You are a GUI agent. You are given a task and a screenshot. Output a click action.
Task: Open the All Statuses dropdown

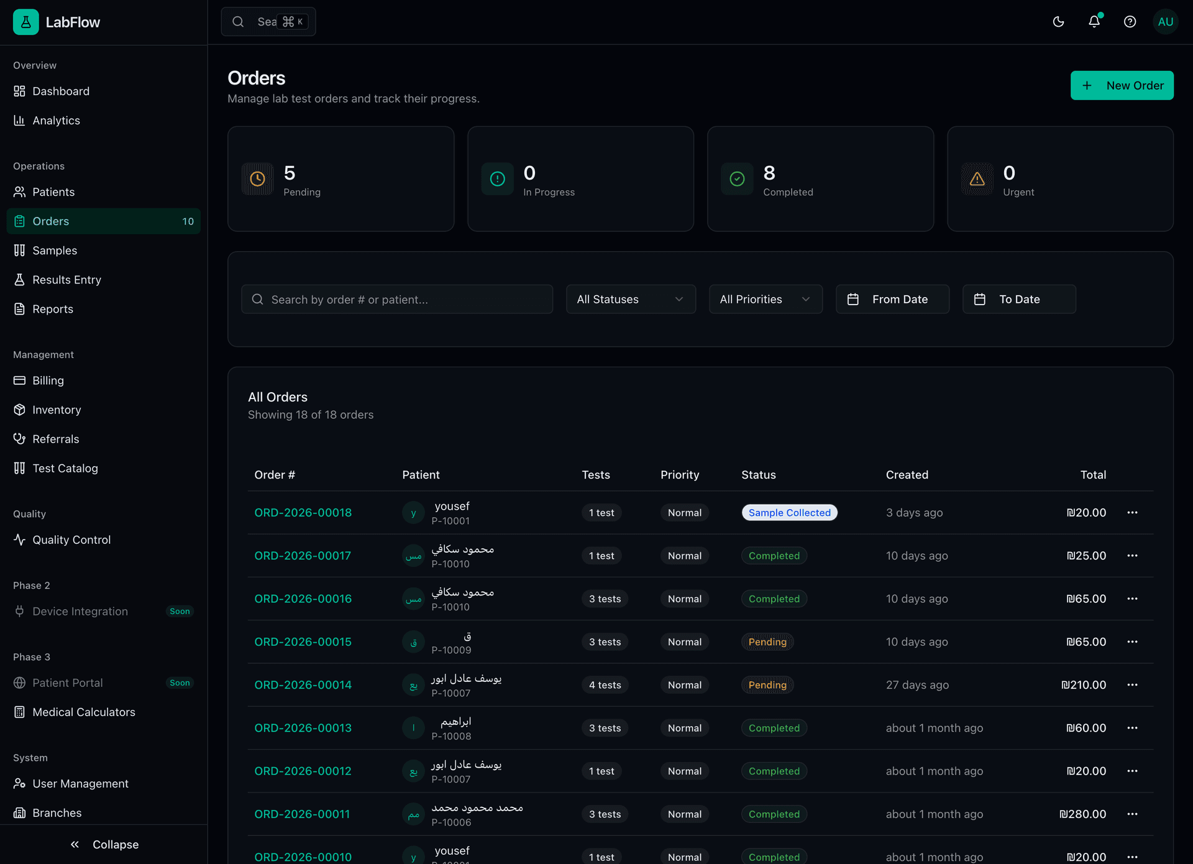coord(630,299)
